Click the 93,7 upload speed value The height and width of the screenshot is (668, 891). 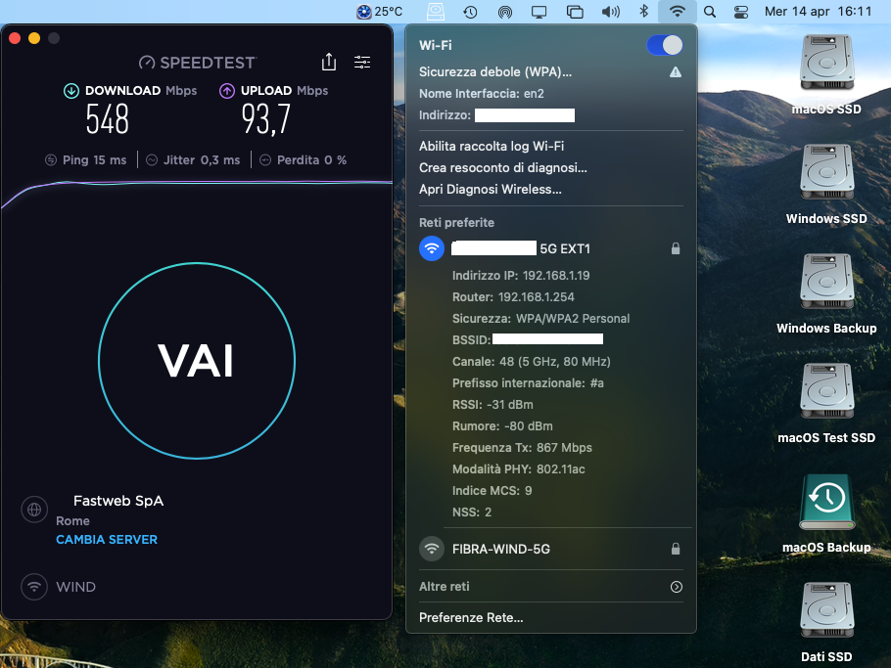[266, 119]
